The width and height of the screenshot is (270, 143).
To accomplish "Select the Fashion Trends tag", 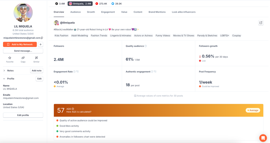I will (99, 36).
